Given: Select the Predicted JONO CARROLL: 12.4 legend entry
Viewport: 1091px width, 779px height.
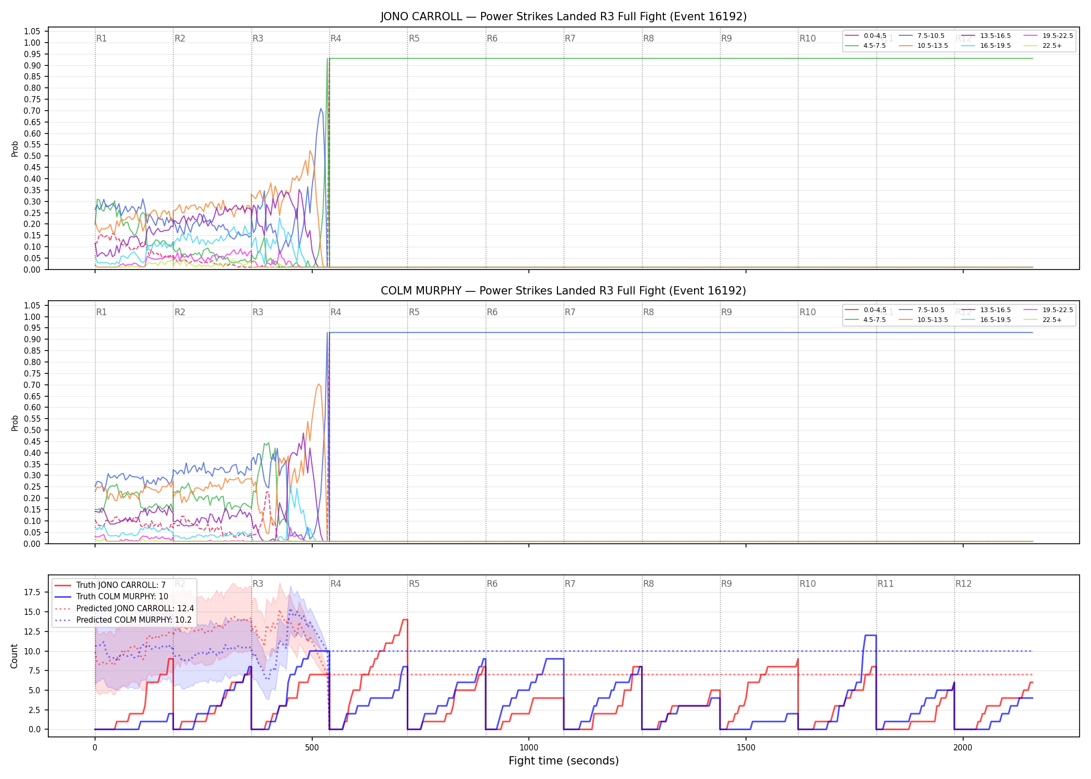Looking at the screenshot, I should 124,608.
